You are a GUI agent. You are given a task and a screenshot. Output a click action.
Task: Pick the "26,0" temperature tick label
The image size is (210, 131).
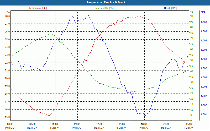pyautogui.click(x=7, y=32)
